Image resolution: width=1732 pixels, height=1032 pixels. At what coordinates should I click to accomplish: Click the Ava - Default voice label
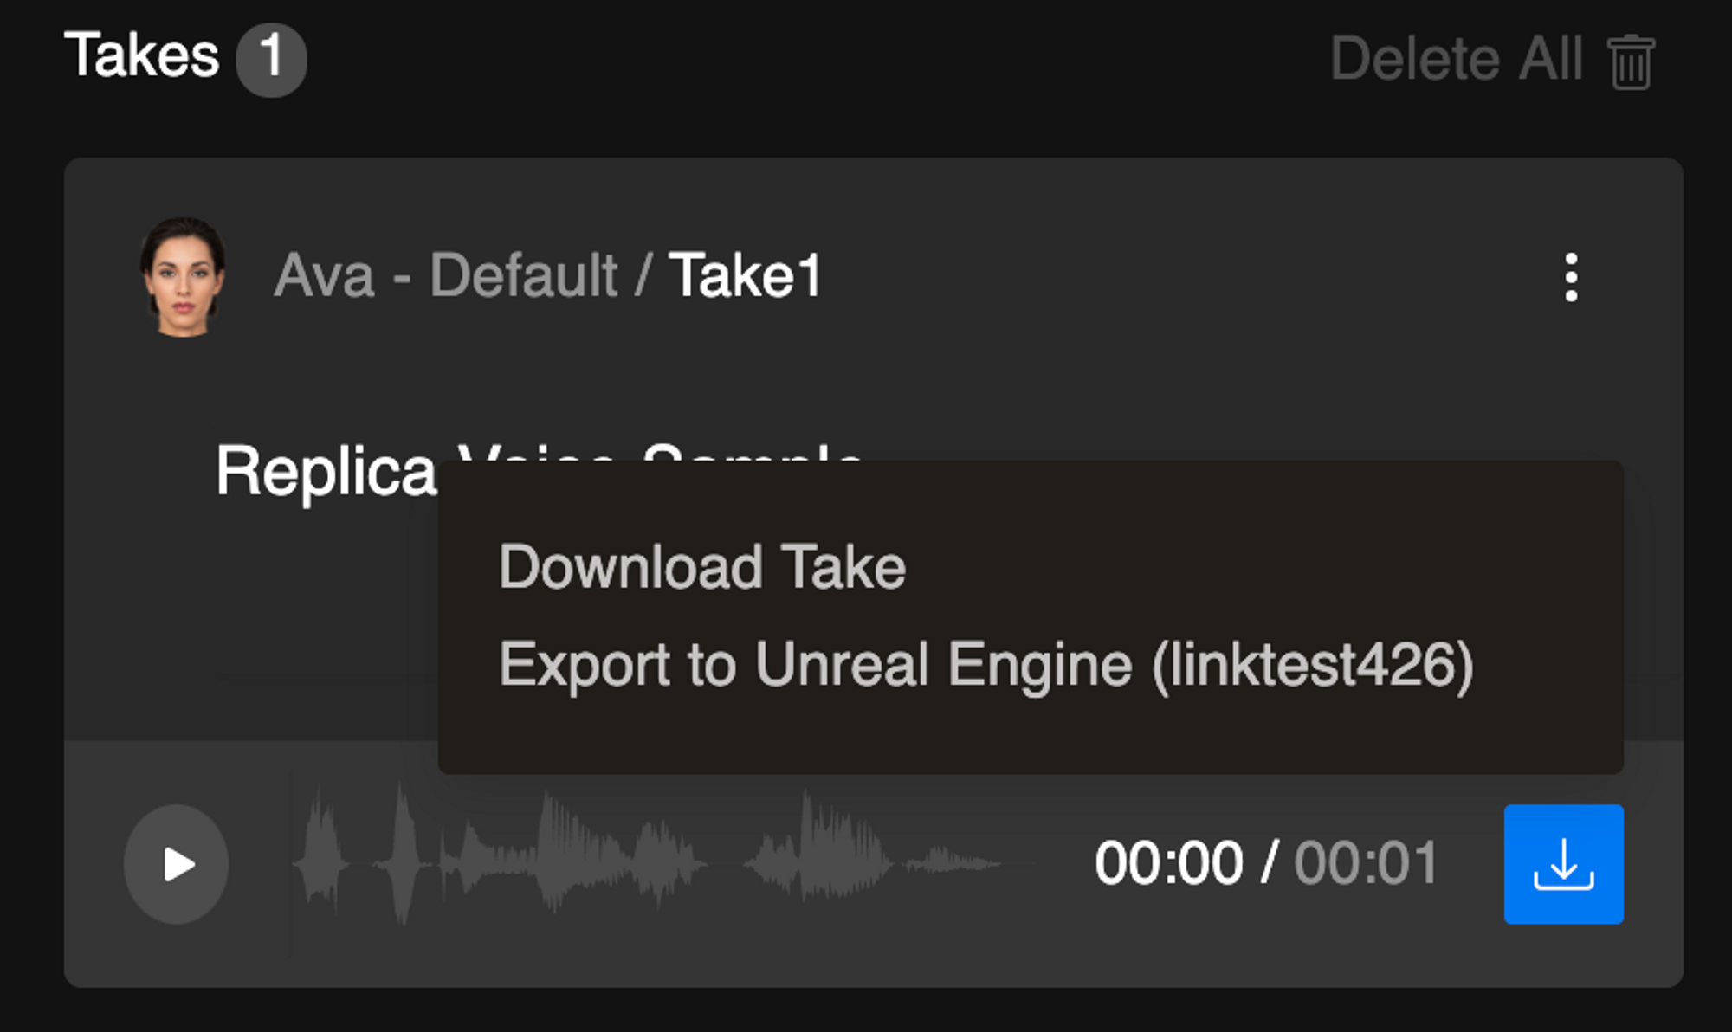(x=446, y=276)
